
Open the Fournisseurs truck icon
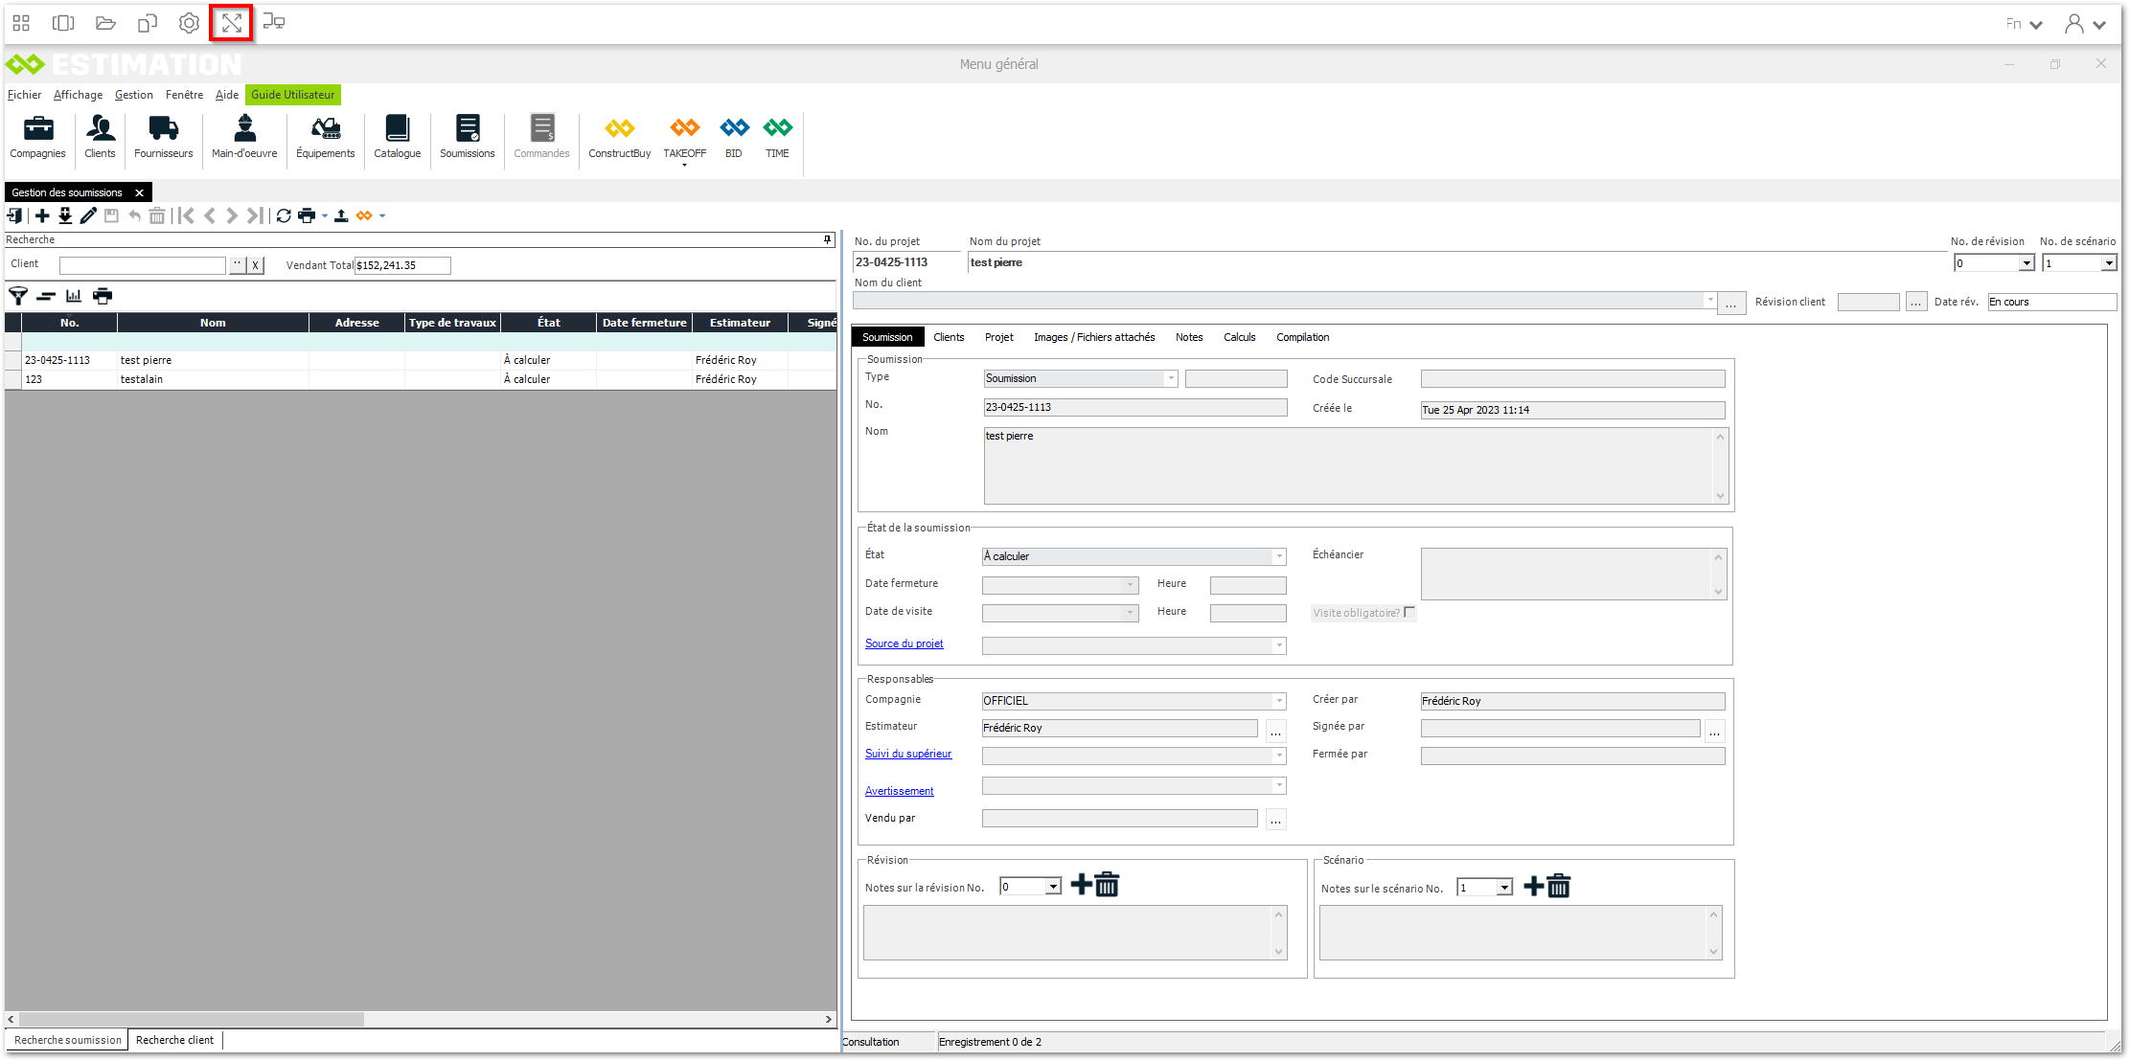(x=163, y=135)
